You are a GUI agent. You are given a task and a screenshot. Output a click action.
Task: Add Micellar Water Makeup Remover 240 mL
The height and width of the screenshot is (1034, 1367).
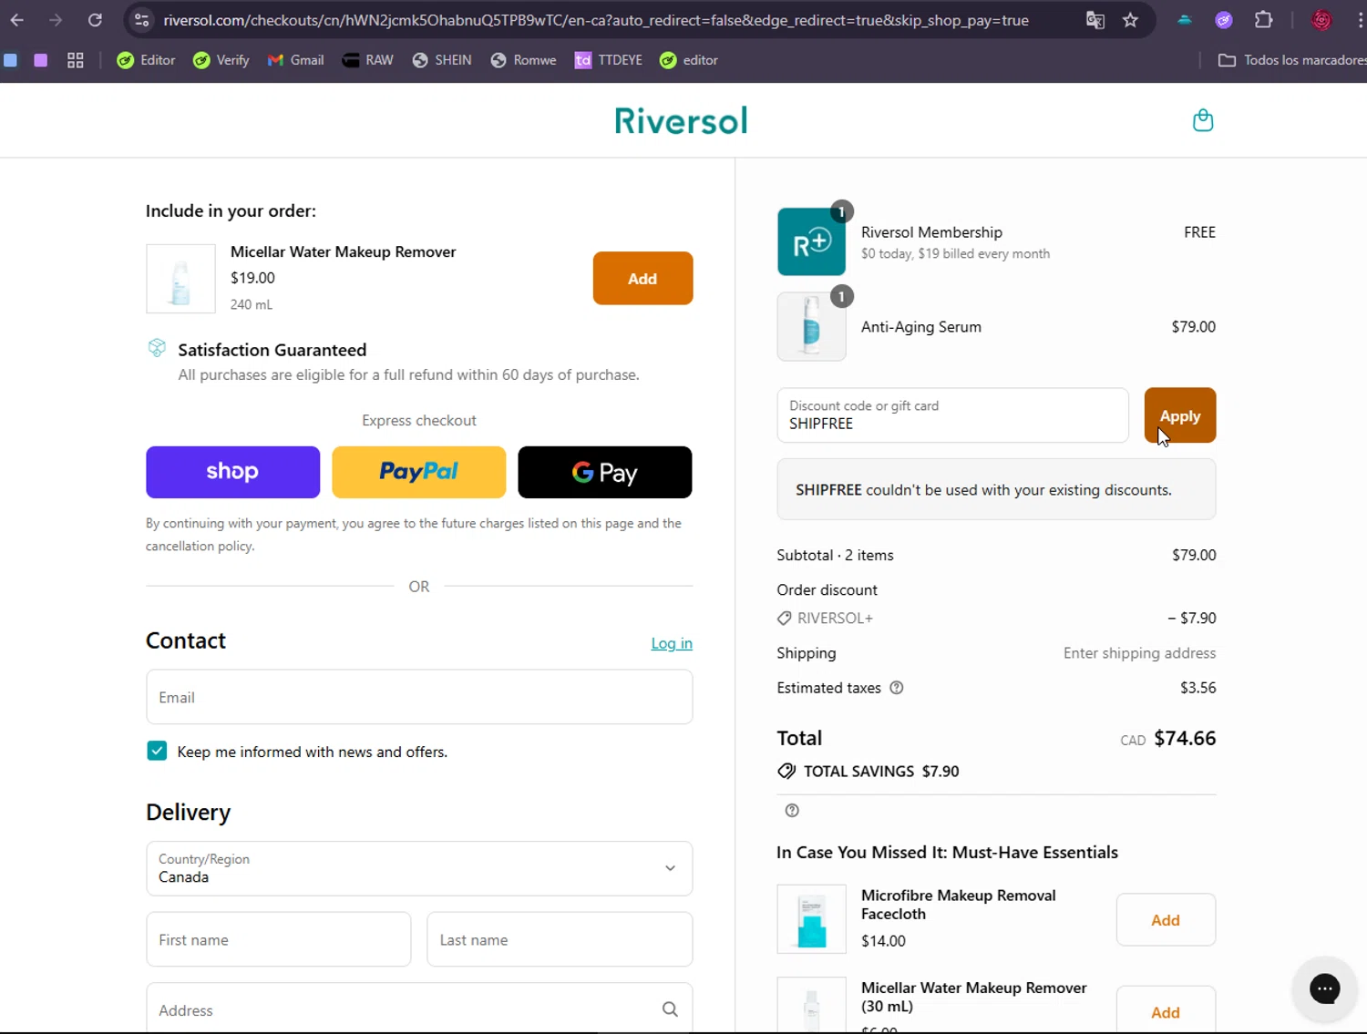point(642,279)
